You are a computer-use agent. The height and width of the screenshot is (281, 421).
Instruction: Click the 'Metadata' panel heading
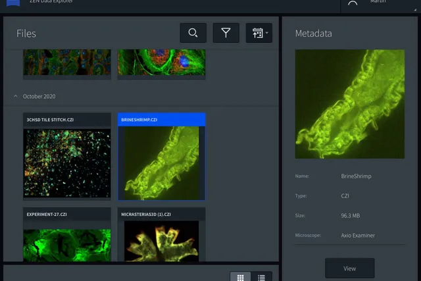pos(313,34)
